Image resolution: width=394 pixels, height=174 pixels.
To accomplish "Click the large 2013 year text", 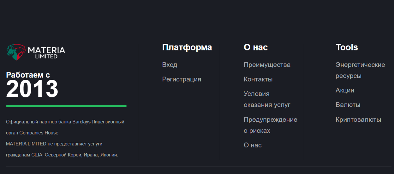I will 32,89.
